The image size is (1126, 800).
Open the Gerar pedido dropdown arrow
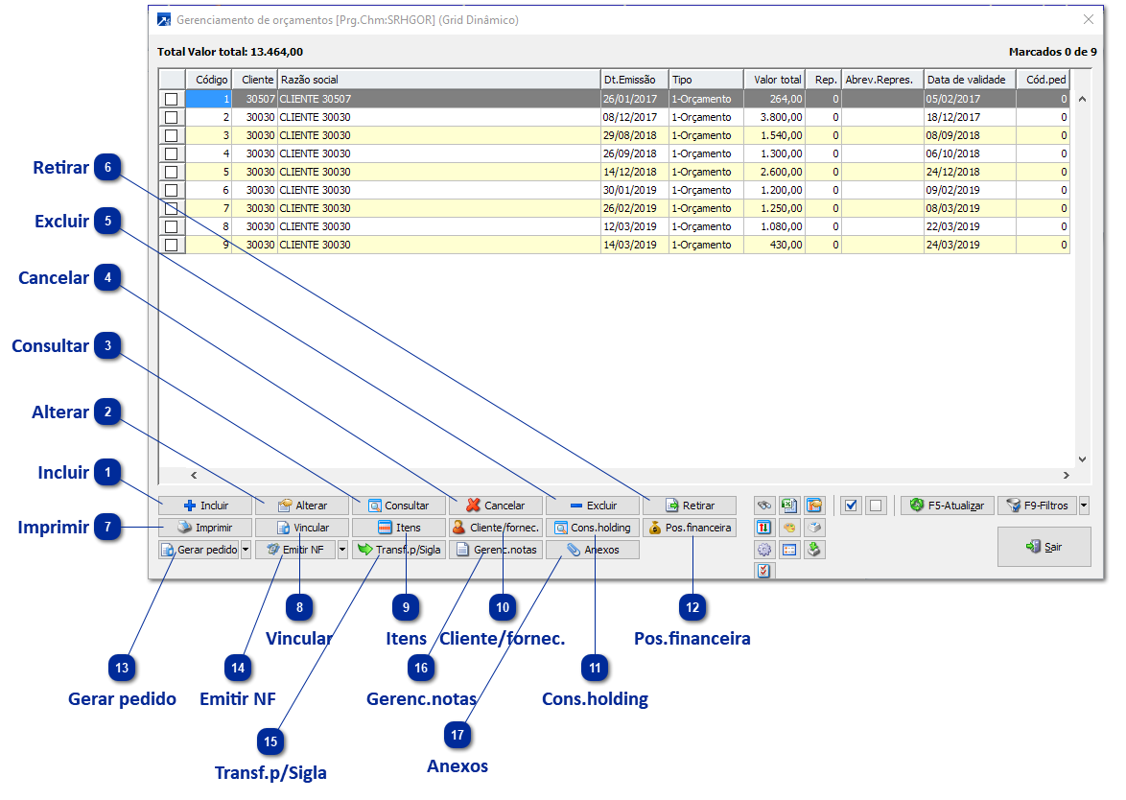[x=246, y=551]
